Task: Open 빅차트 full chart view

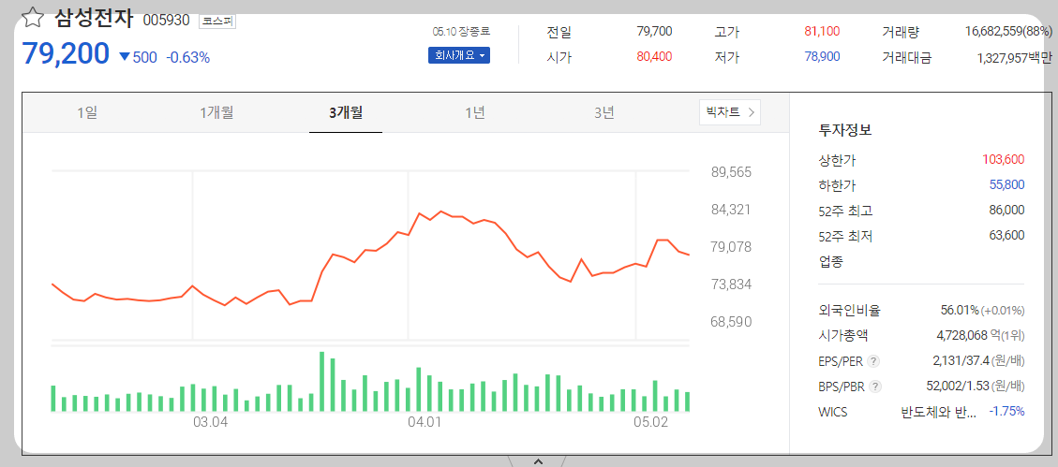Action: tap(730, 112)
